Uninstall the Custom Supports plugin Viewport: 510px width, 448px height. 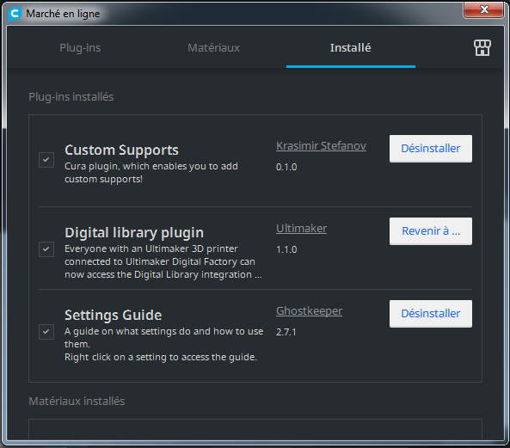click(431, 149)
